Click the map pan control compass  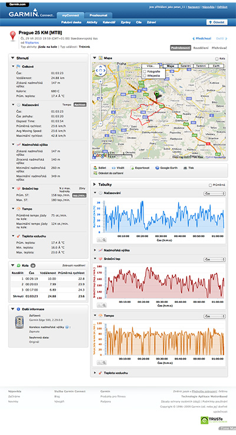tap(100, 70)
